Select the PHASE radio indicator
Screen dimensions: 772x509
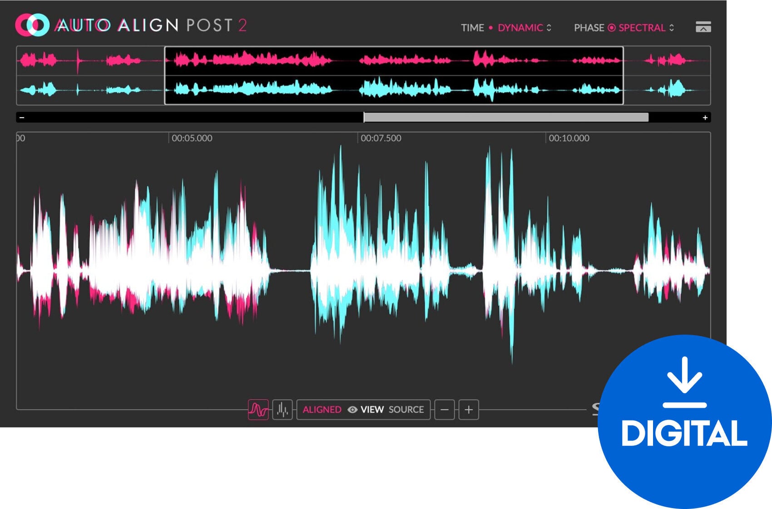point(611,27)
